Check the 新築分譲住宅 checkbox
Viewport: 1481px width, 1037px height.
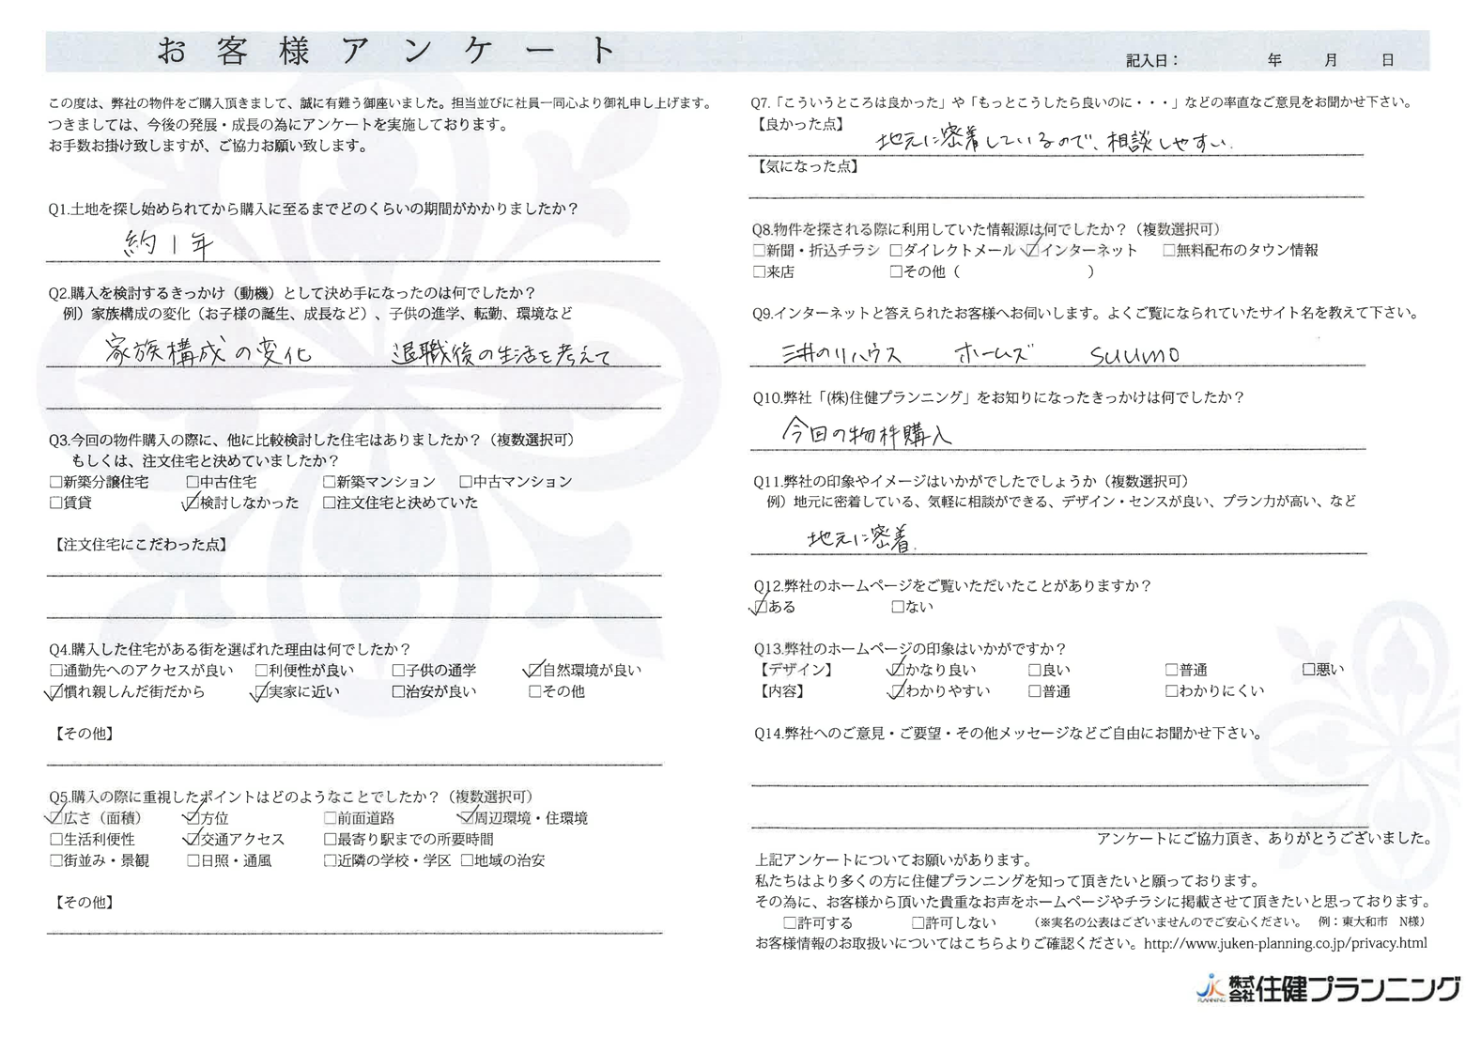(56, 482)
